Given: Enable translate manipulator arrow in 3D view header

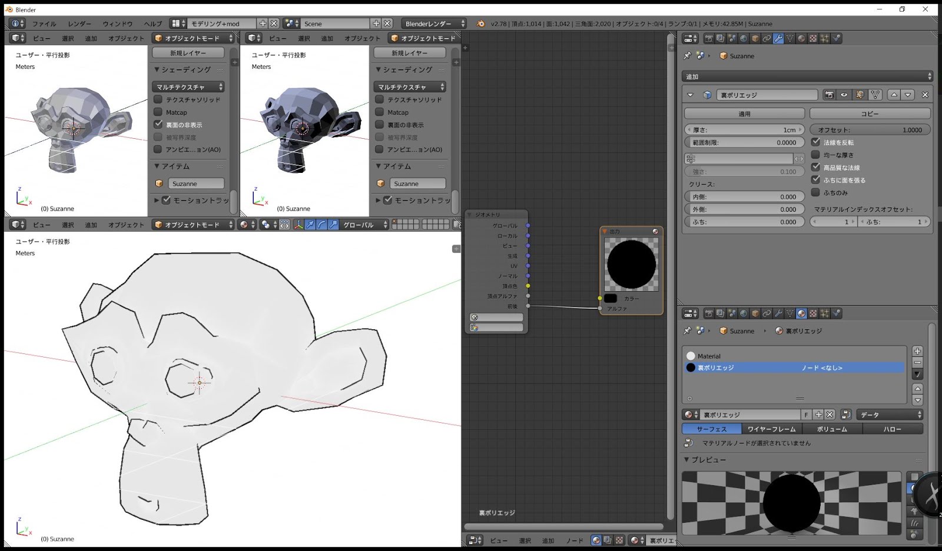Looking at the screenshot, I should (310, 225).
